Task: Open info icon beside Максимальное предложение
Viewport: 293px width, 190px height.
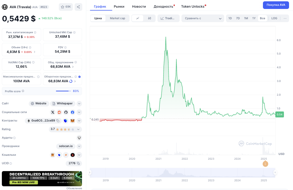Action: point(38,77)
